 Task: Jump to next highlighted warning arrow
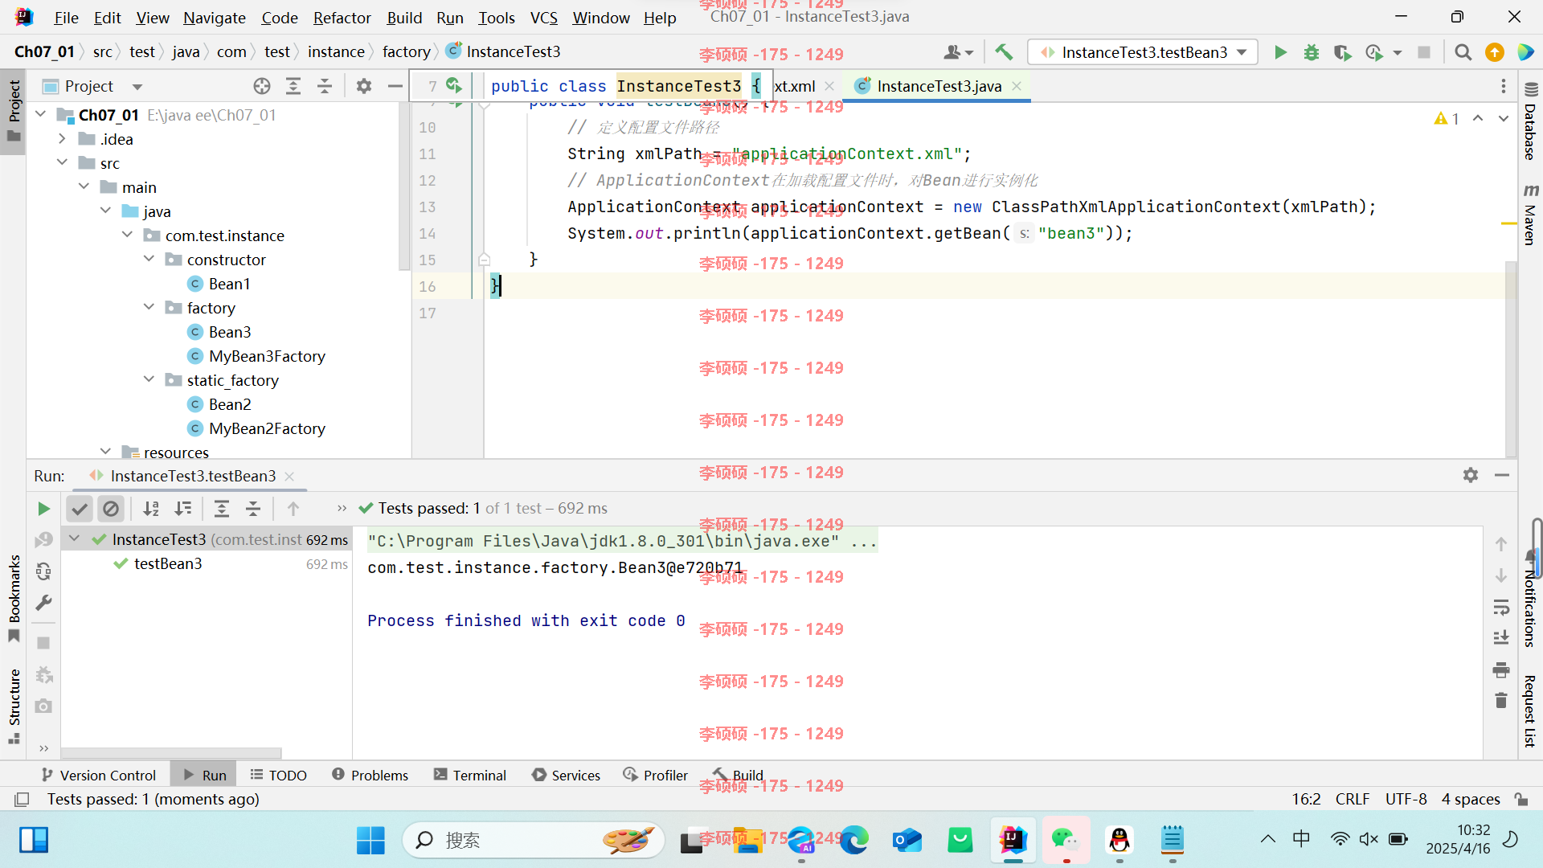[x=1504, y=119]
